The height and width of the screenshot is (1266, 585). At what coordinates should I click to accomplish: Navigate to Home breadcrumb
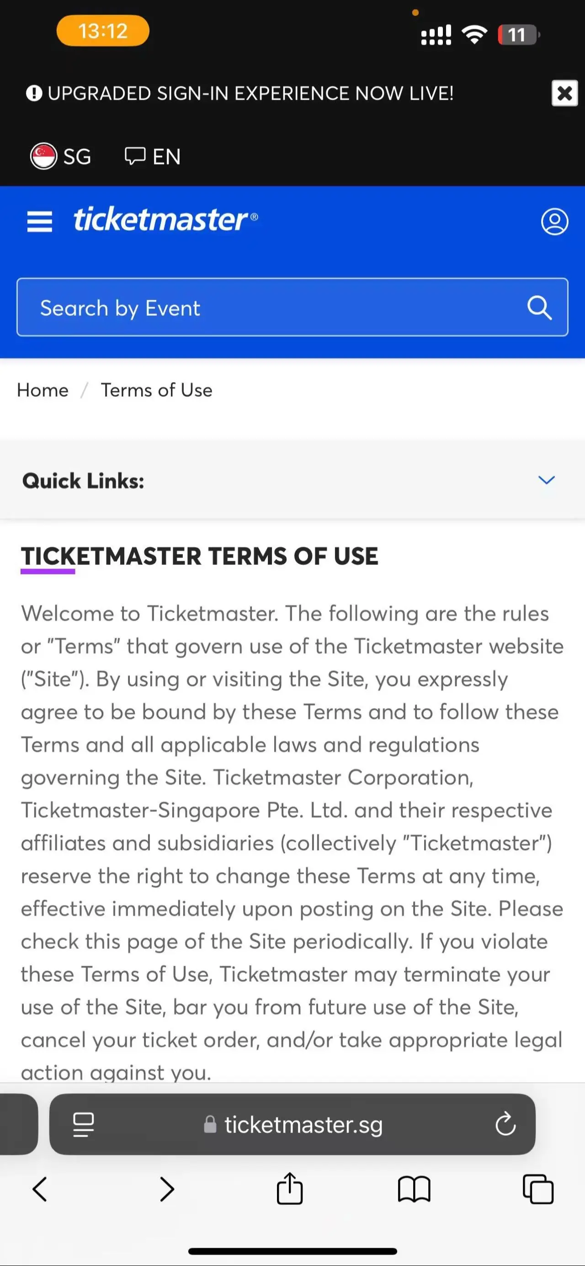click(43, 390)
